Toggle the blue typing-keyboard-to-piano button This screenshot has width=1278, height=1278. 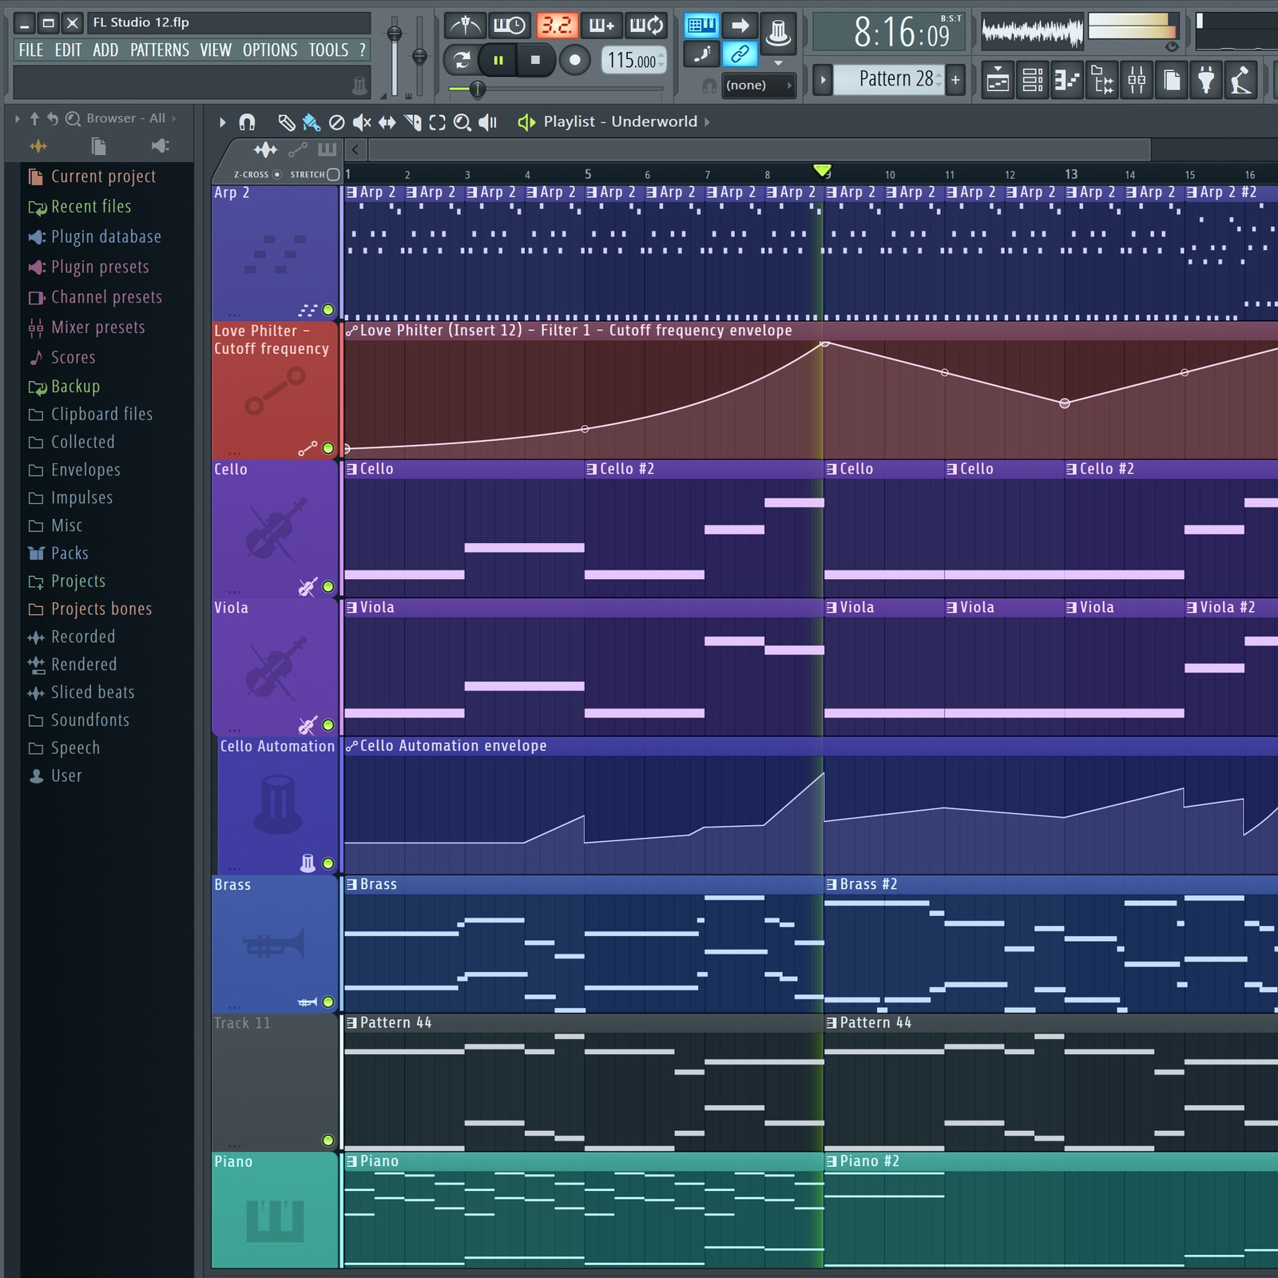(704, 26)
